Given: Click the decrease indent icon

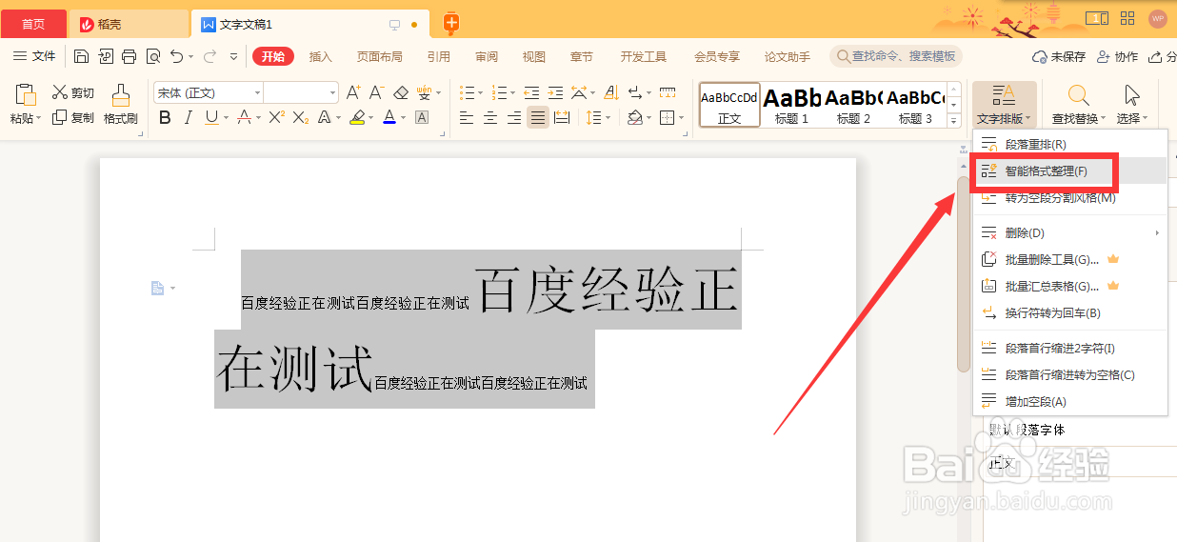Looking at the screenshot, I should pos(531,92).
